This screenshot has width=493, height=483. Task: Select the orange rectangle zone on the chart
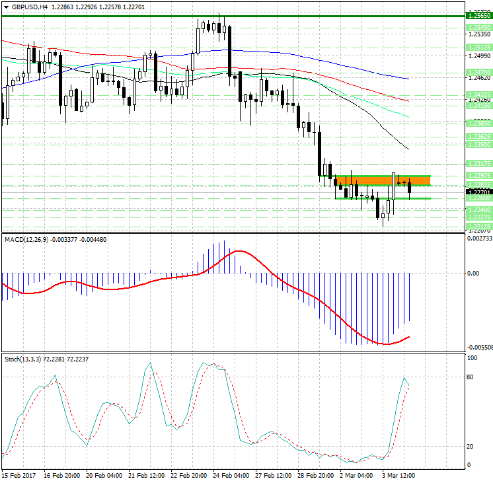click(383, 181)
